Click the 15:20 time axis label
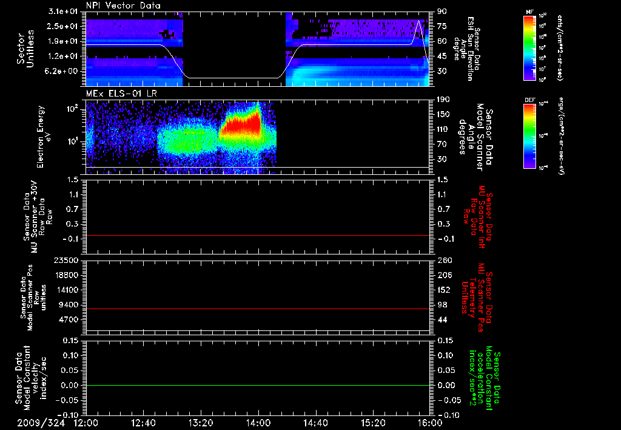Image resolution: width=621 pixels, height=430 pixels. pos(373,423)
